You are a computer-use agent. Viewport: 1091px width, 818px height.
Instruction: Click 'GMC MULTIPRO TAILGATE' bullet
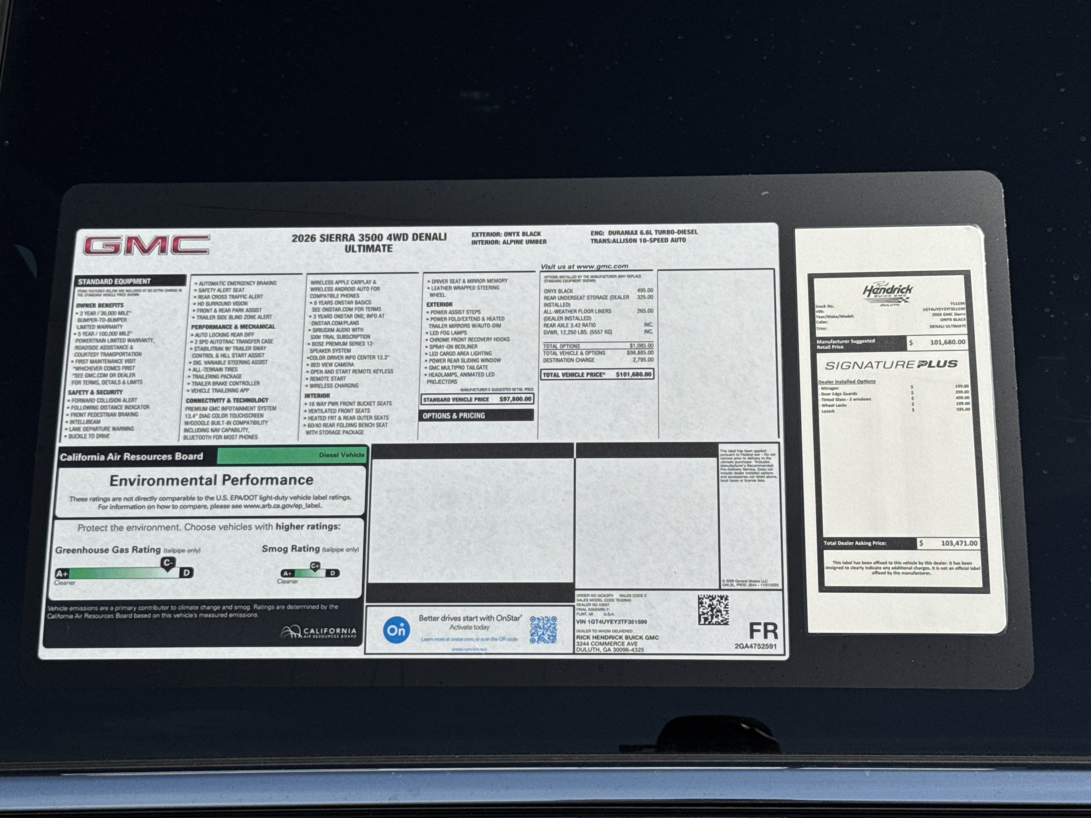tap(457, 367)
